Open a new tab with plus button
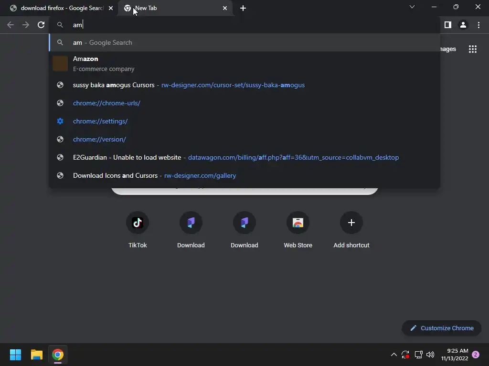Viewport: 489px width, 366px height. (243, 8)
